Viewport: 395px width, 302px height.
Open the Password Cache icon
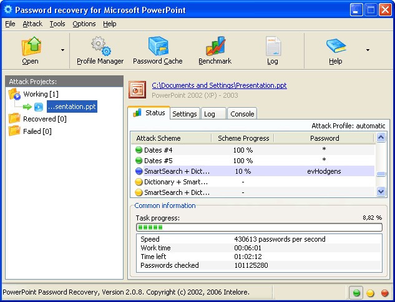click(158, 46)
